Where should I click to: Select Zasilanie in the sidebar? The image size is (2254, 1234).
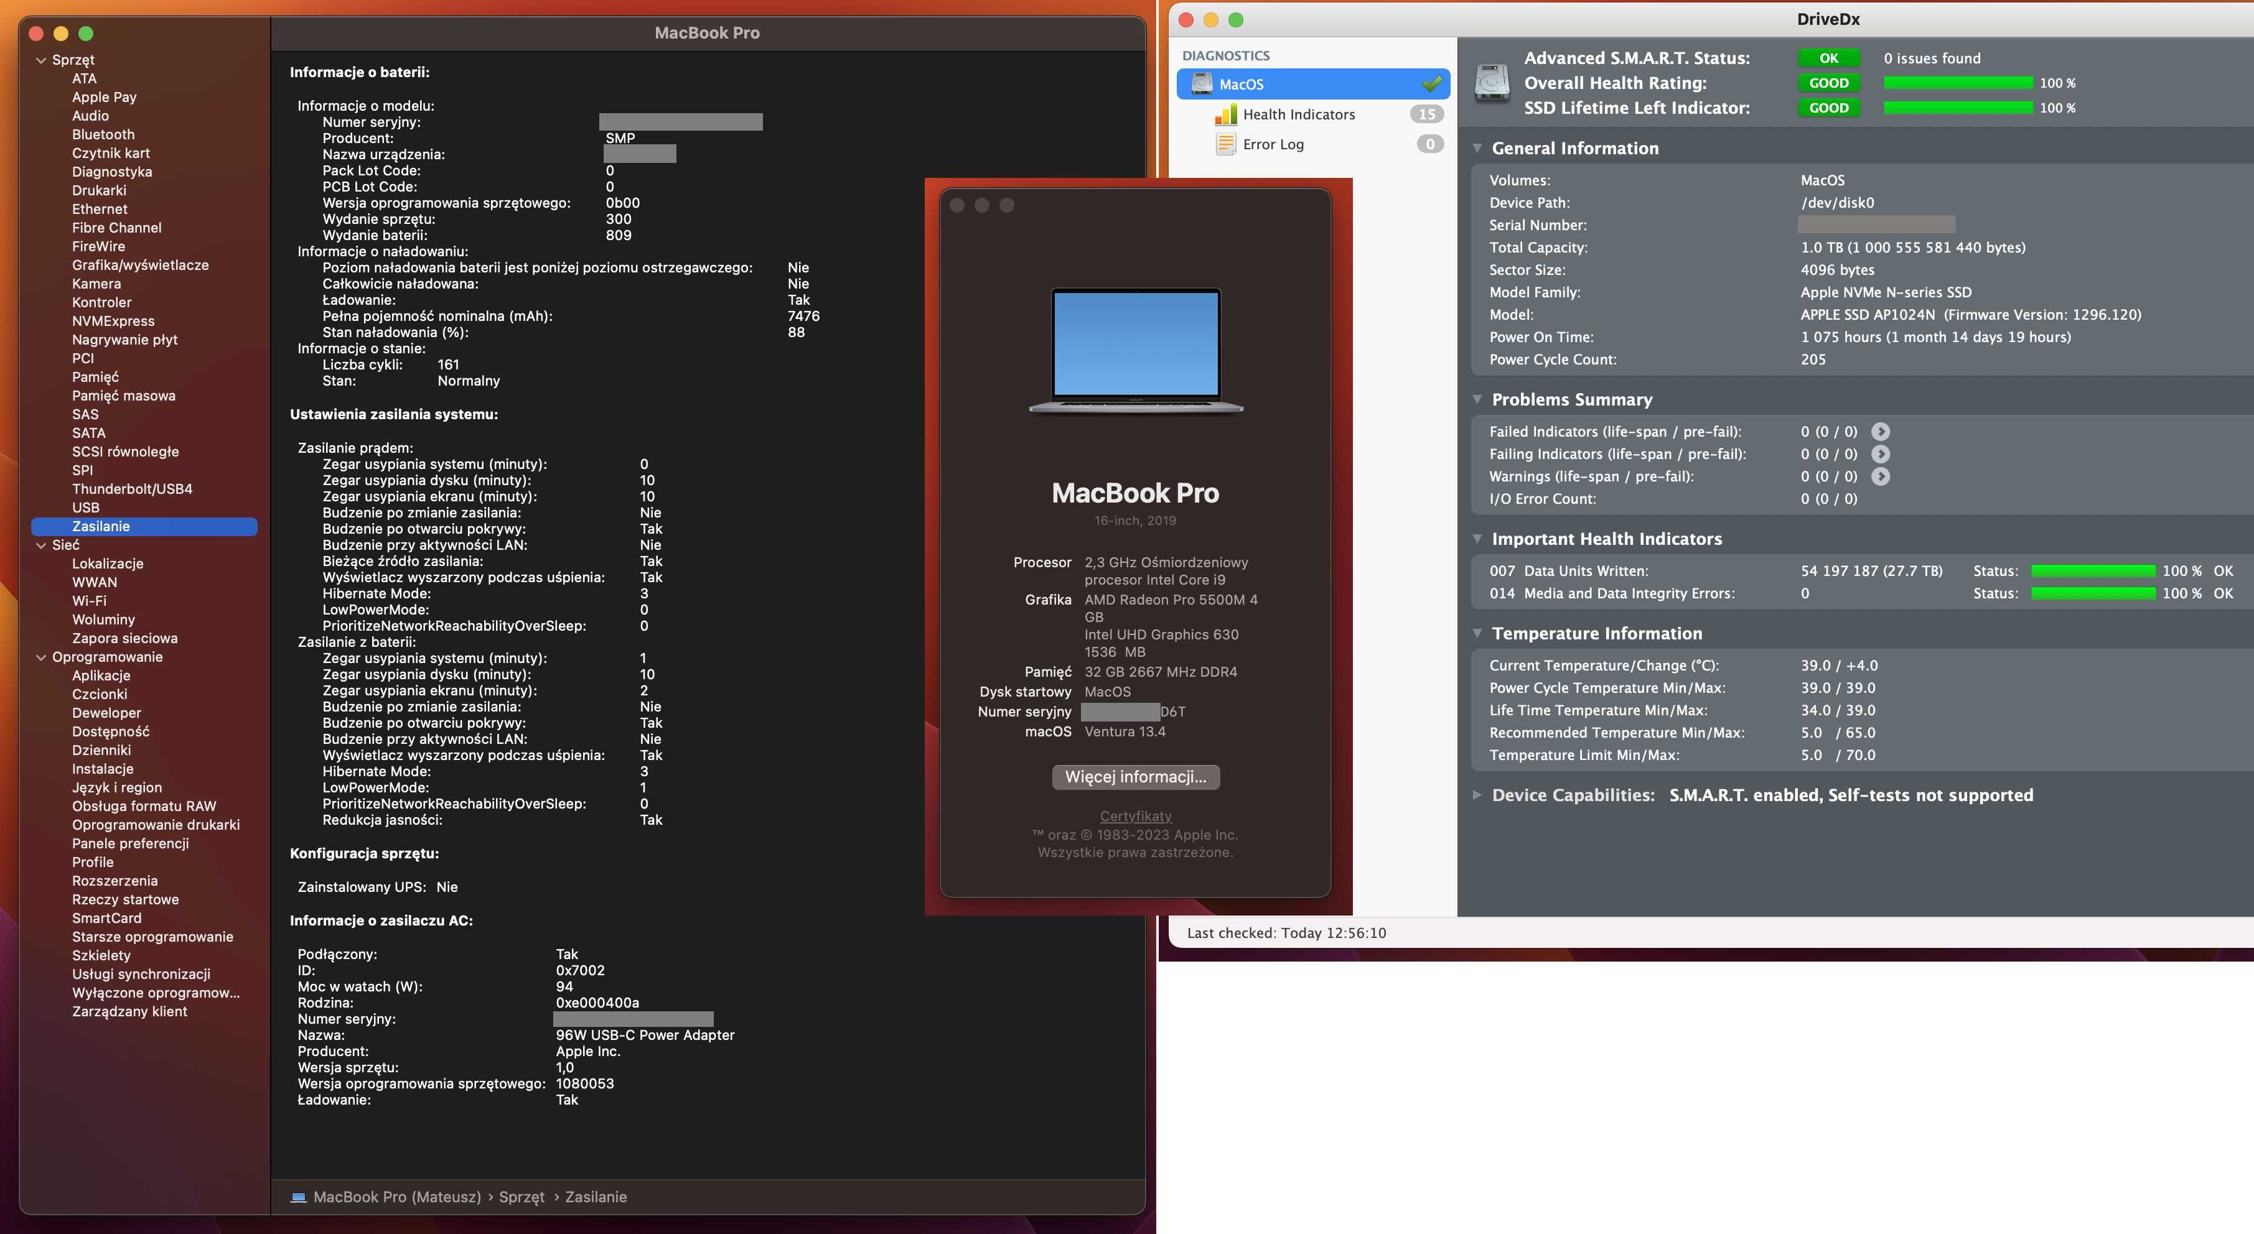tap(144, 526)
